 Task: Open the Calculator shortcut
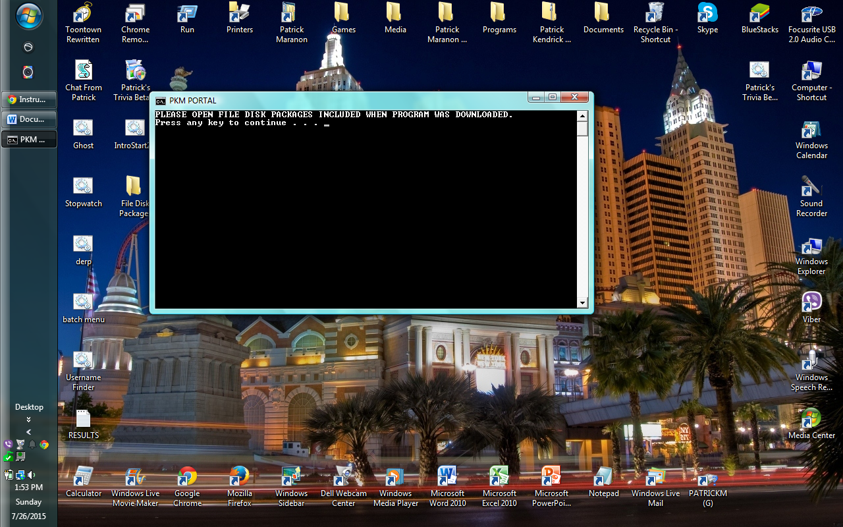click(84, 482)
